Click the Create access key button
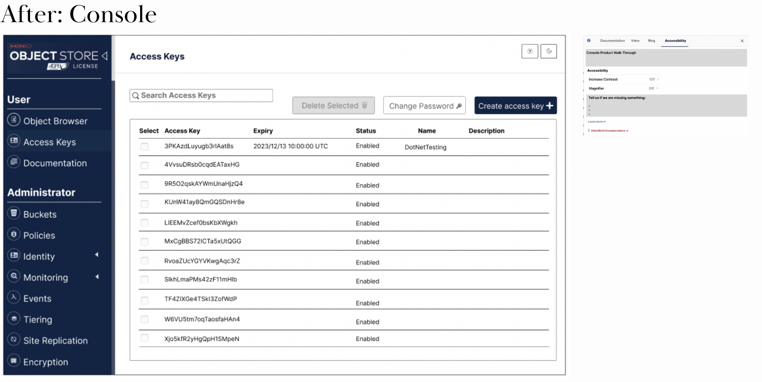762x382 pixels. [515, 106]
